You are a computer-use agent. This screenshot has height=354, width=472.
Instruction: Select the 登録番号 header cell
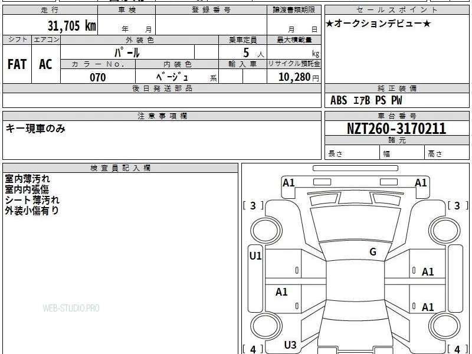click(211, 10)
